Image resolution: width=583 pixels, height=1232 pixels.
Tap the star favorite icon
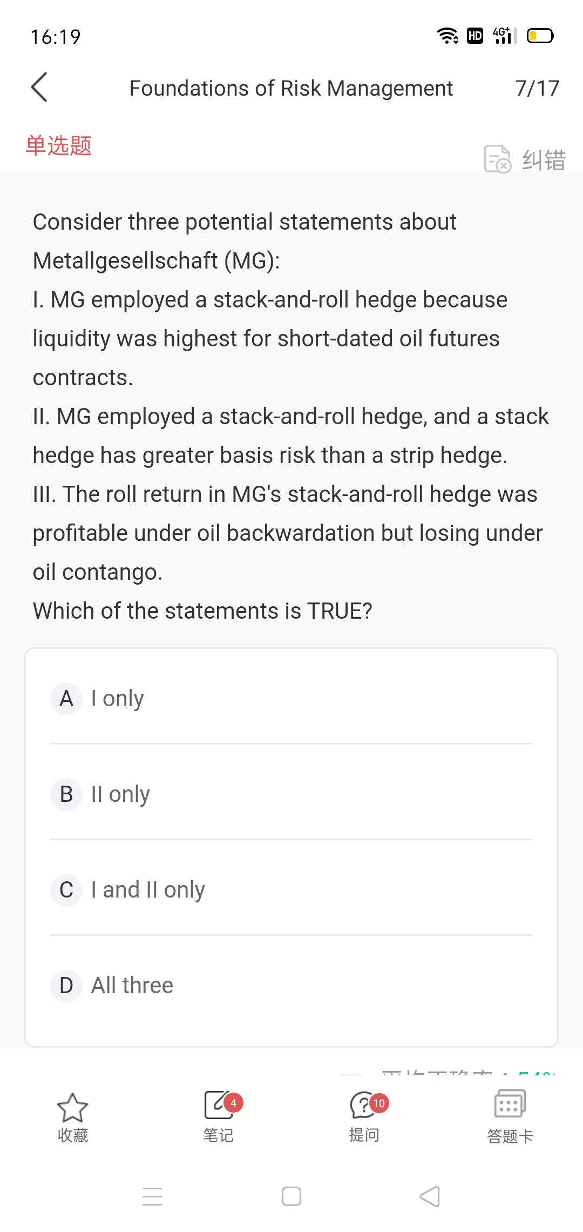pyautogui.click(x=72, y=1107)
